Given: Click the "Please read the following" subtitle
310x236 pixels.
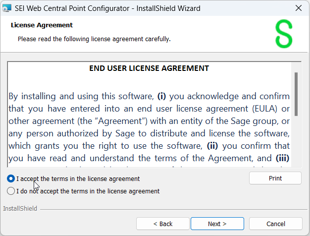Looking at the screenshot, I should [x=94, y=39].
